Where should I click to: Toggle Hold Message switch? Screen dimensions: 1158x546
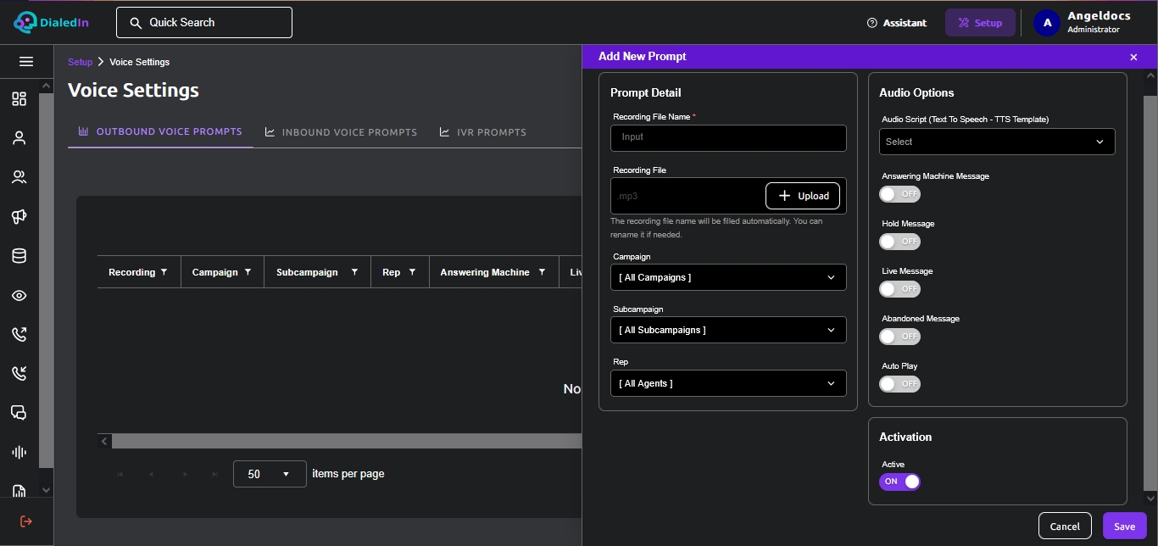pyautogui.click(x=899, y=242)
